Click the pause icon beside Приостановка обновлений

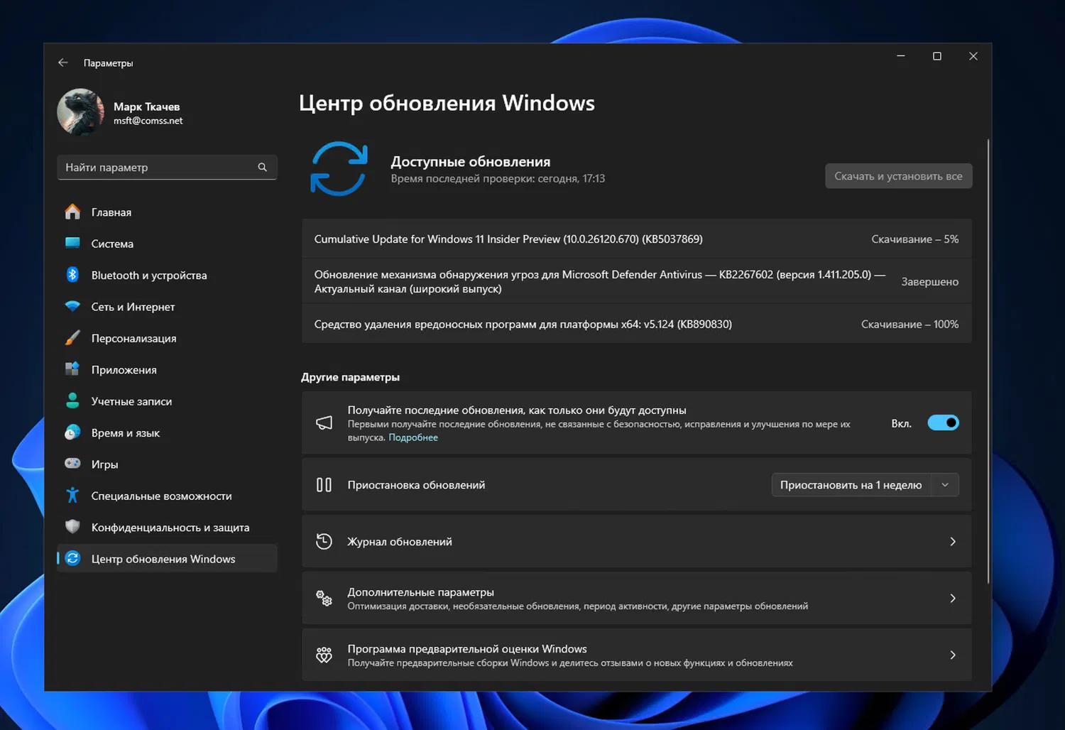(x=324, y=485)
